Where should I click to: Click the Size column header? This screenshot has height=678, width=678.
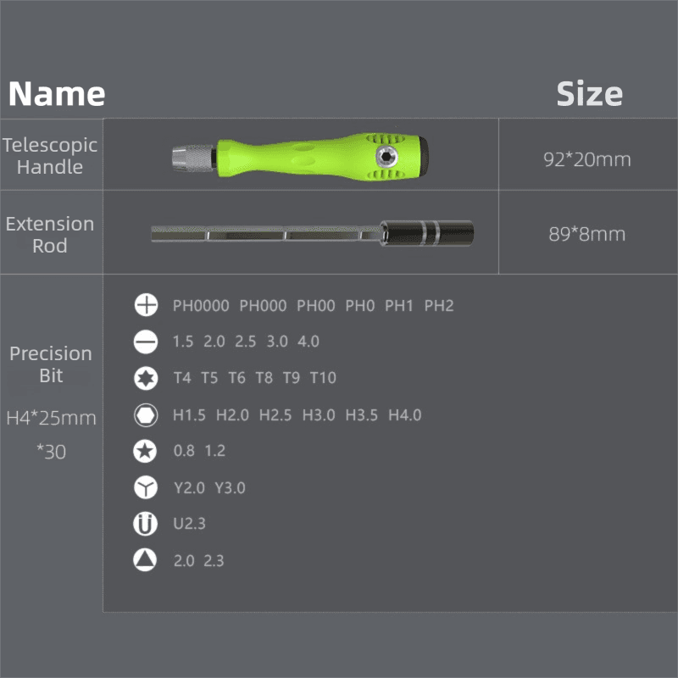click(x=590, y=94)
